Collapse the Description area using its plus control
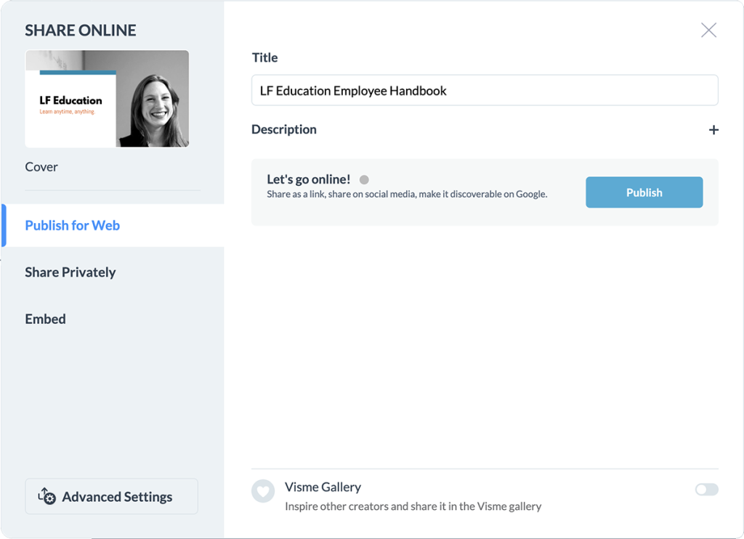The width and height of the screenshot is (744, 539). (714, 129)
